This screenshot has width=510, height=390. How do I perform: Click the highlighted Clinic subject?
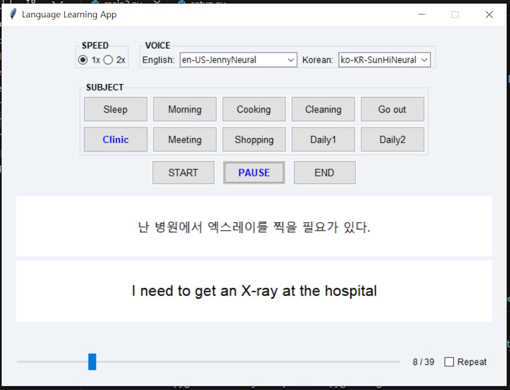pos(115,139)
